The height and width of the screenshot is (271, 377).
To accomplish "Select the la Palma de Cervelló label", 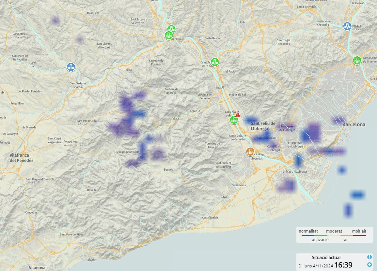I will tap(205, 96).
